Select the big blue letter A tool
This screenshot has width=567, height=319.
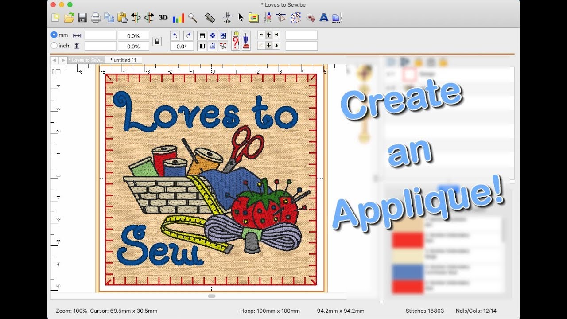click(x=324, y=18)
